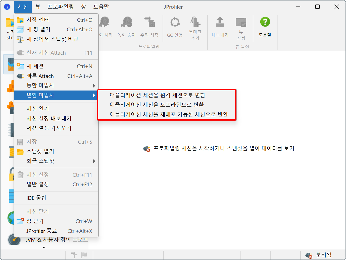Image resolution: width=346 pixels, height=260 pixels.
Task: Click JVM & 사용자 정의 프로브 sidebar item
Action: tap(57, 240)
